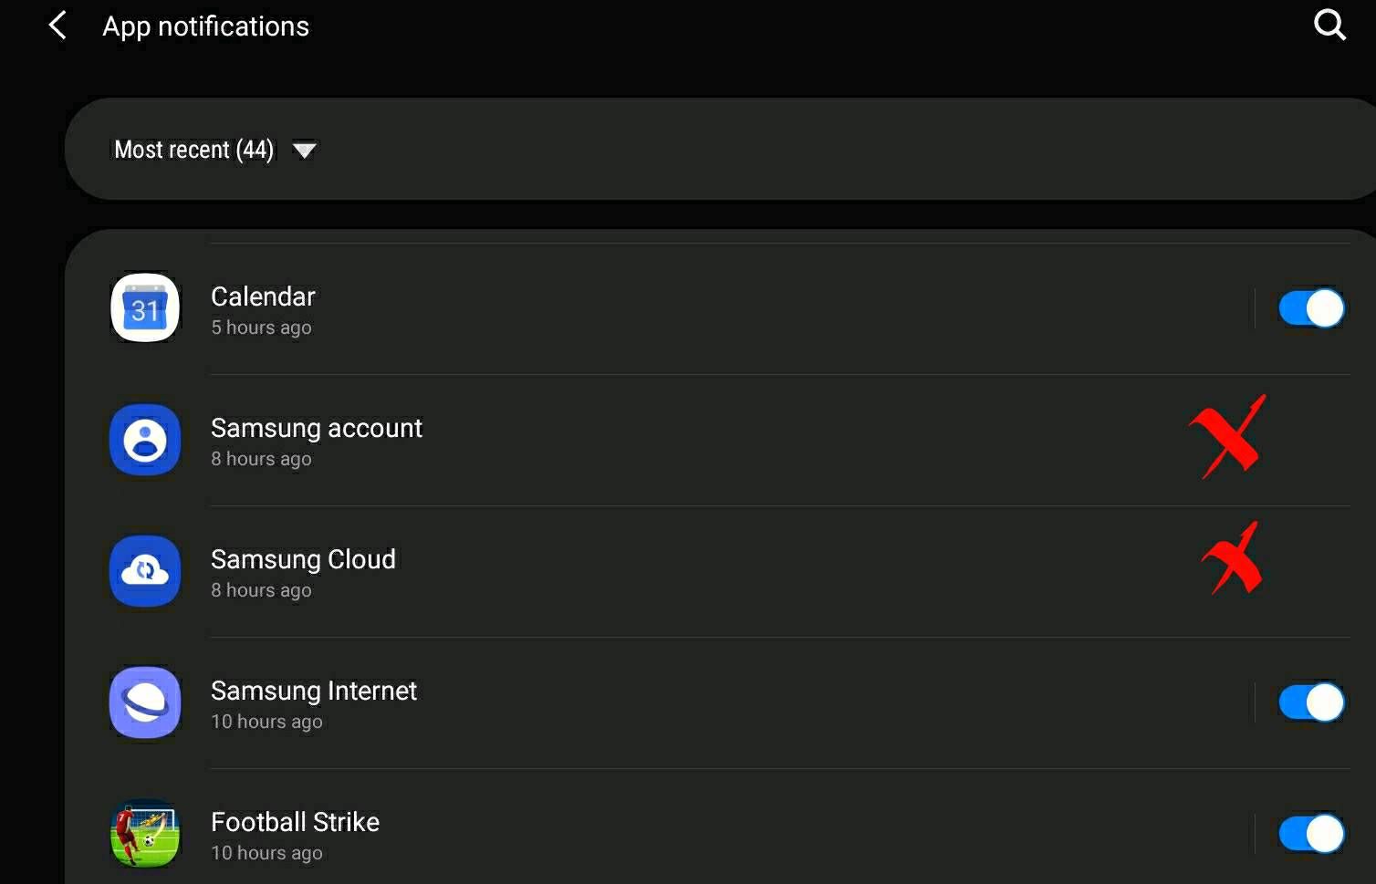Click the back arrow icon

tap(57, 26)
